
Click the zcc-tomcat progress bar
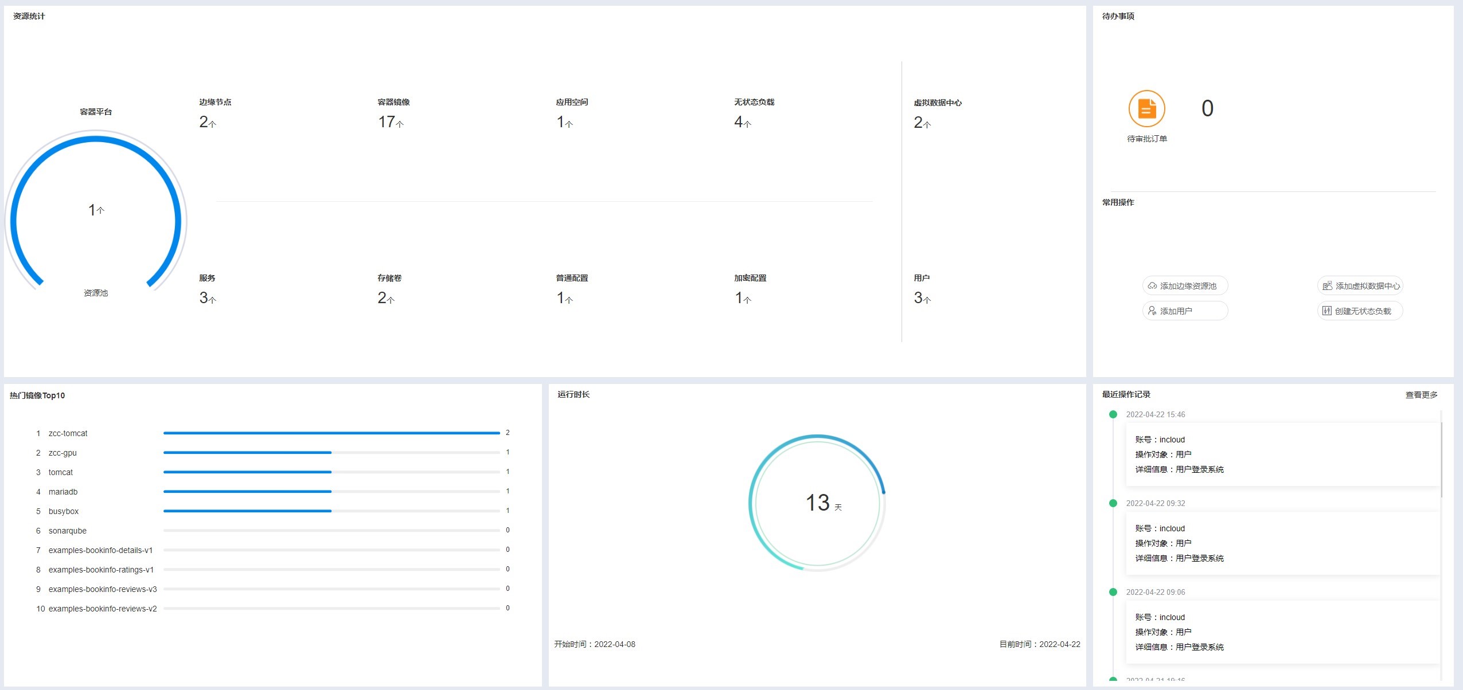click(x=331, y=433)
